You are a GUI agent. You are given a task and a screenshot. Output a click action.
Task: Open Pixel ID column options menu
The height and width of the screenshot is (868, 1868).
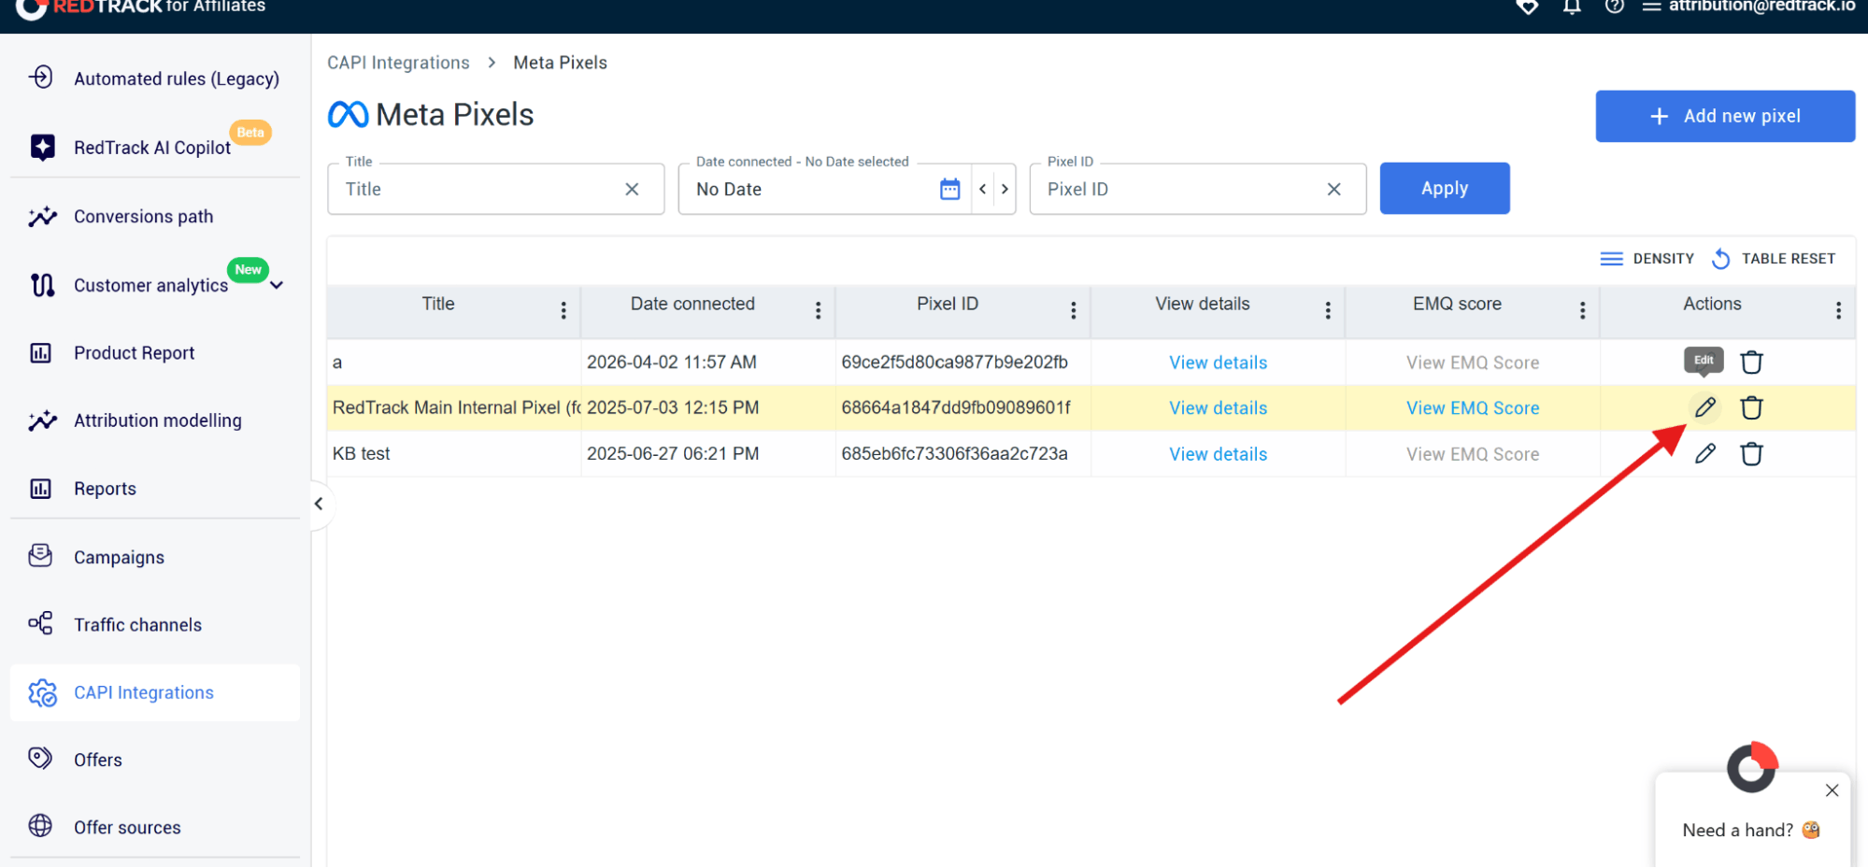click(x=1073, y=310)
